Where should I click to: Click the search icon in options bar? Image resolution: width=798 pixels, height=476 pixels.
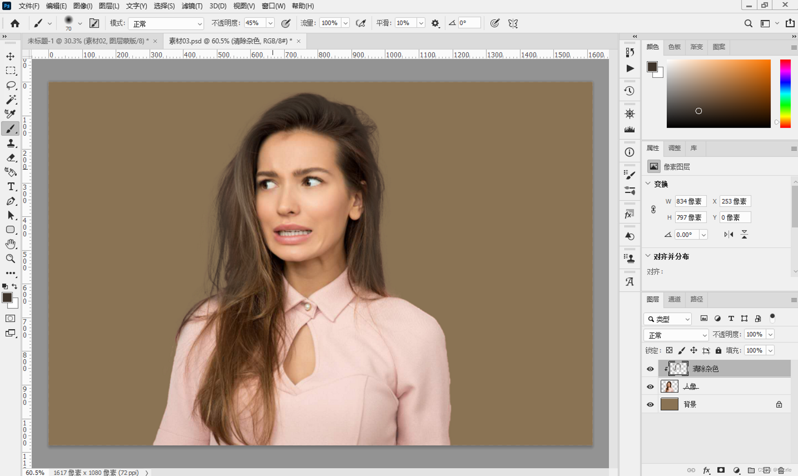pyautogui.click(x=748, y=23)
